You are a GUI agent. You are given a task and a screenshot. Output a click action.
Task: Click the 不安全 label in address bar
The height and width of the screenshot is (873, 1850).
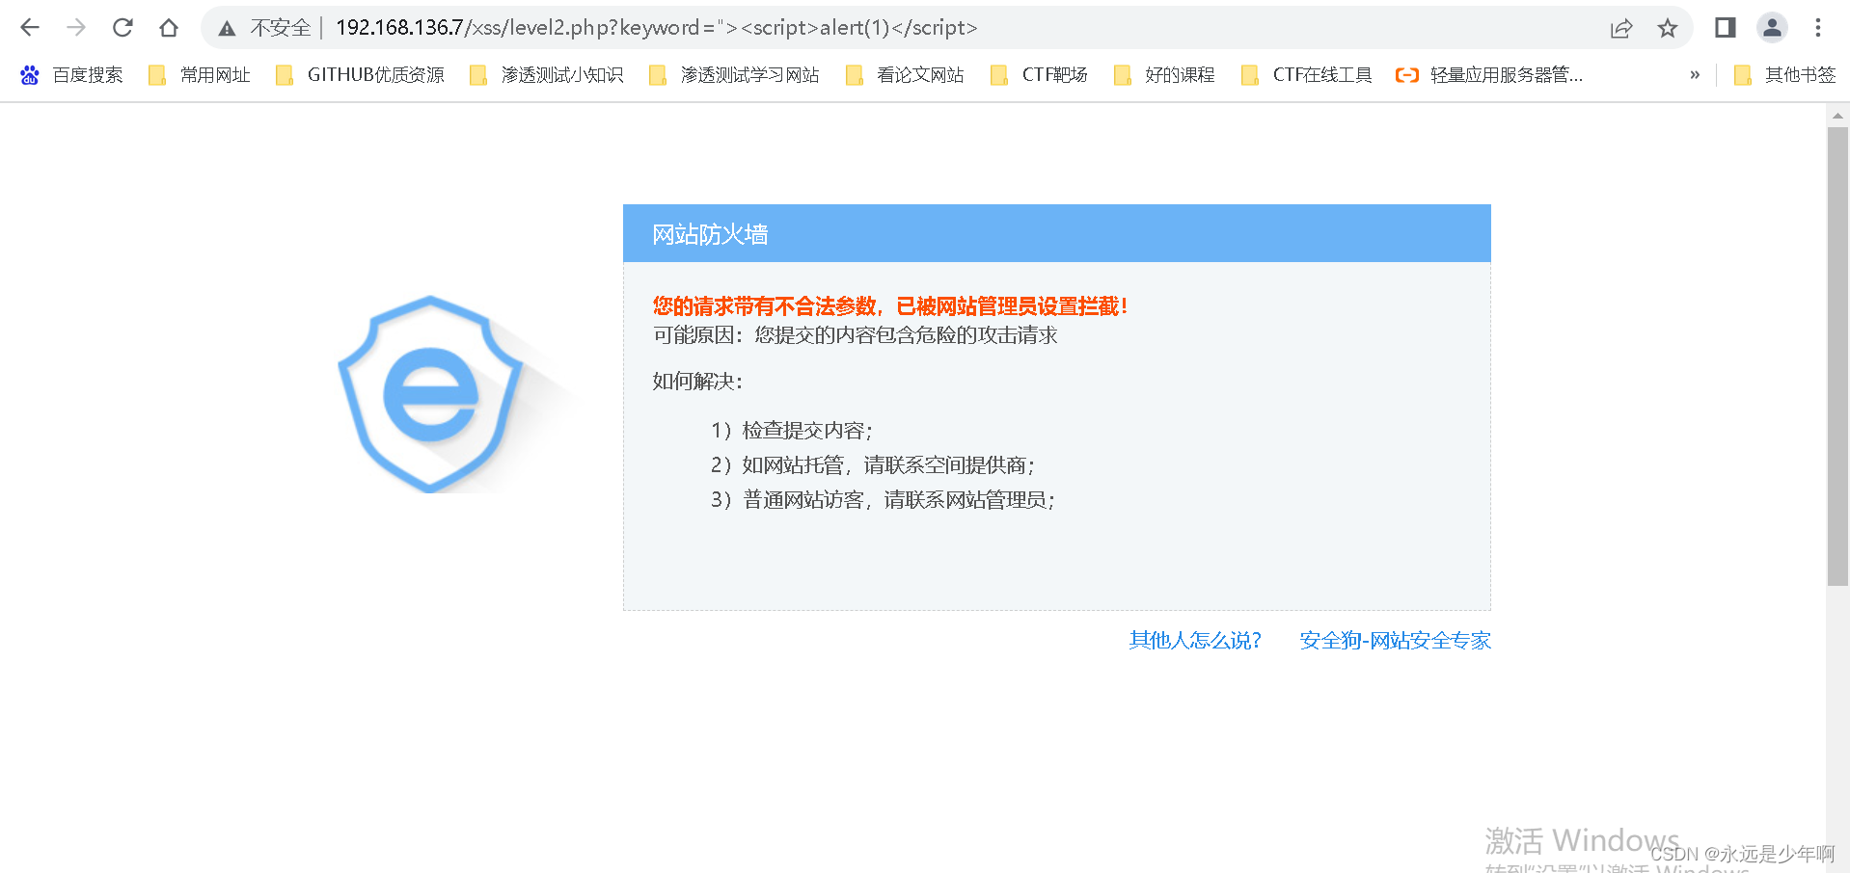point(281,28)
